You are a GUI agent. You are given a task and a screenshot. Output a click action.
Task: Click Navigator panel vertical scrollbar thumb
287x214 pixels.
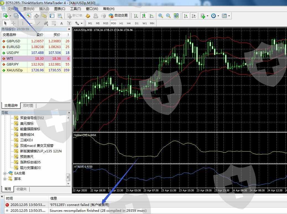tap(68, 177)
